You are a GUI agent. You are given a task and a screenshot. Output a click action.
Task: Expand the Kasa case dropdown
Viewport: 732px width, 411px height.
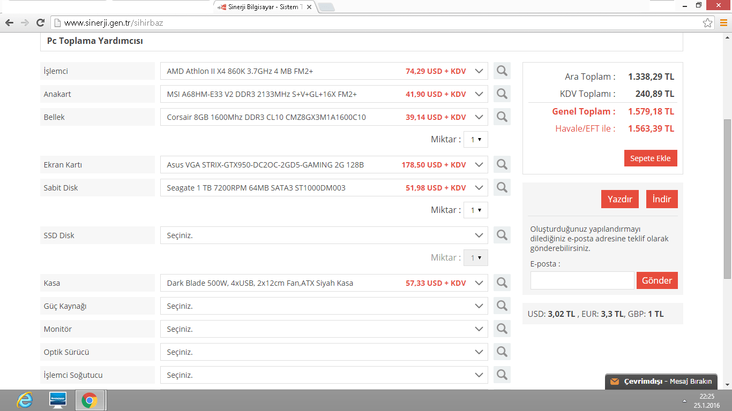[324, 283]
